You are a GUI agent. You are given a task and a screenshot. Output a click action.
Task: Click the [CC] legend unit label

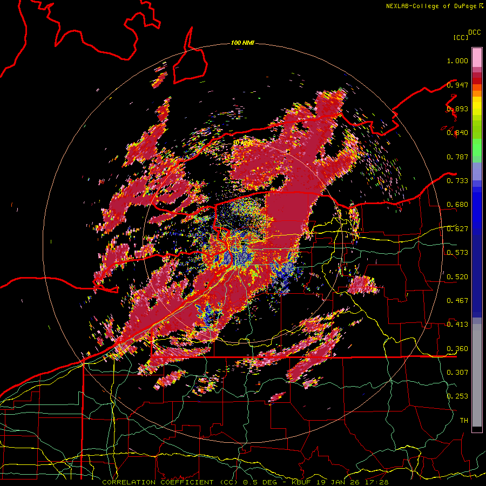tap(461, 37)
